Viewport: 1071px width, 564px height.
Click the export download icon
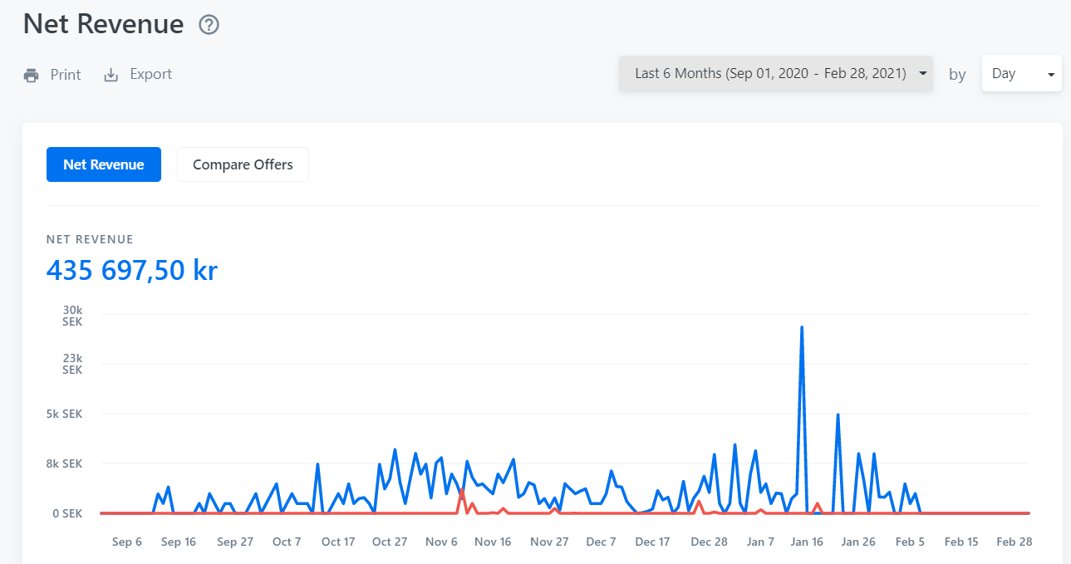111,75
